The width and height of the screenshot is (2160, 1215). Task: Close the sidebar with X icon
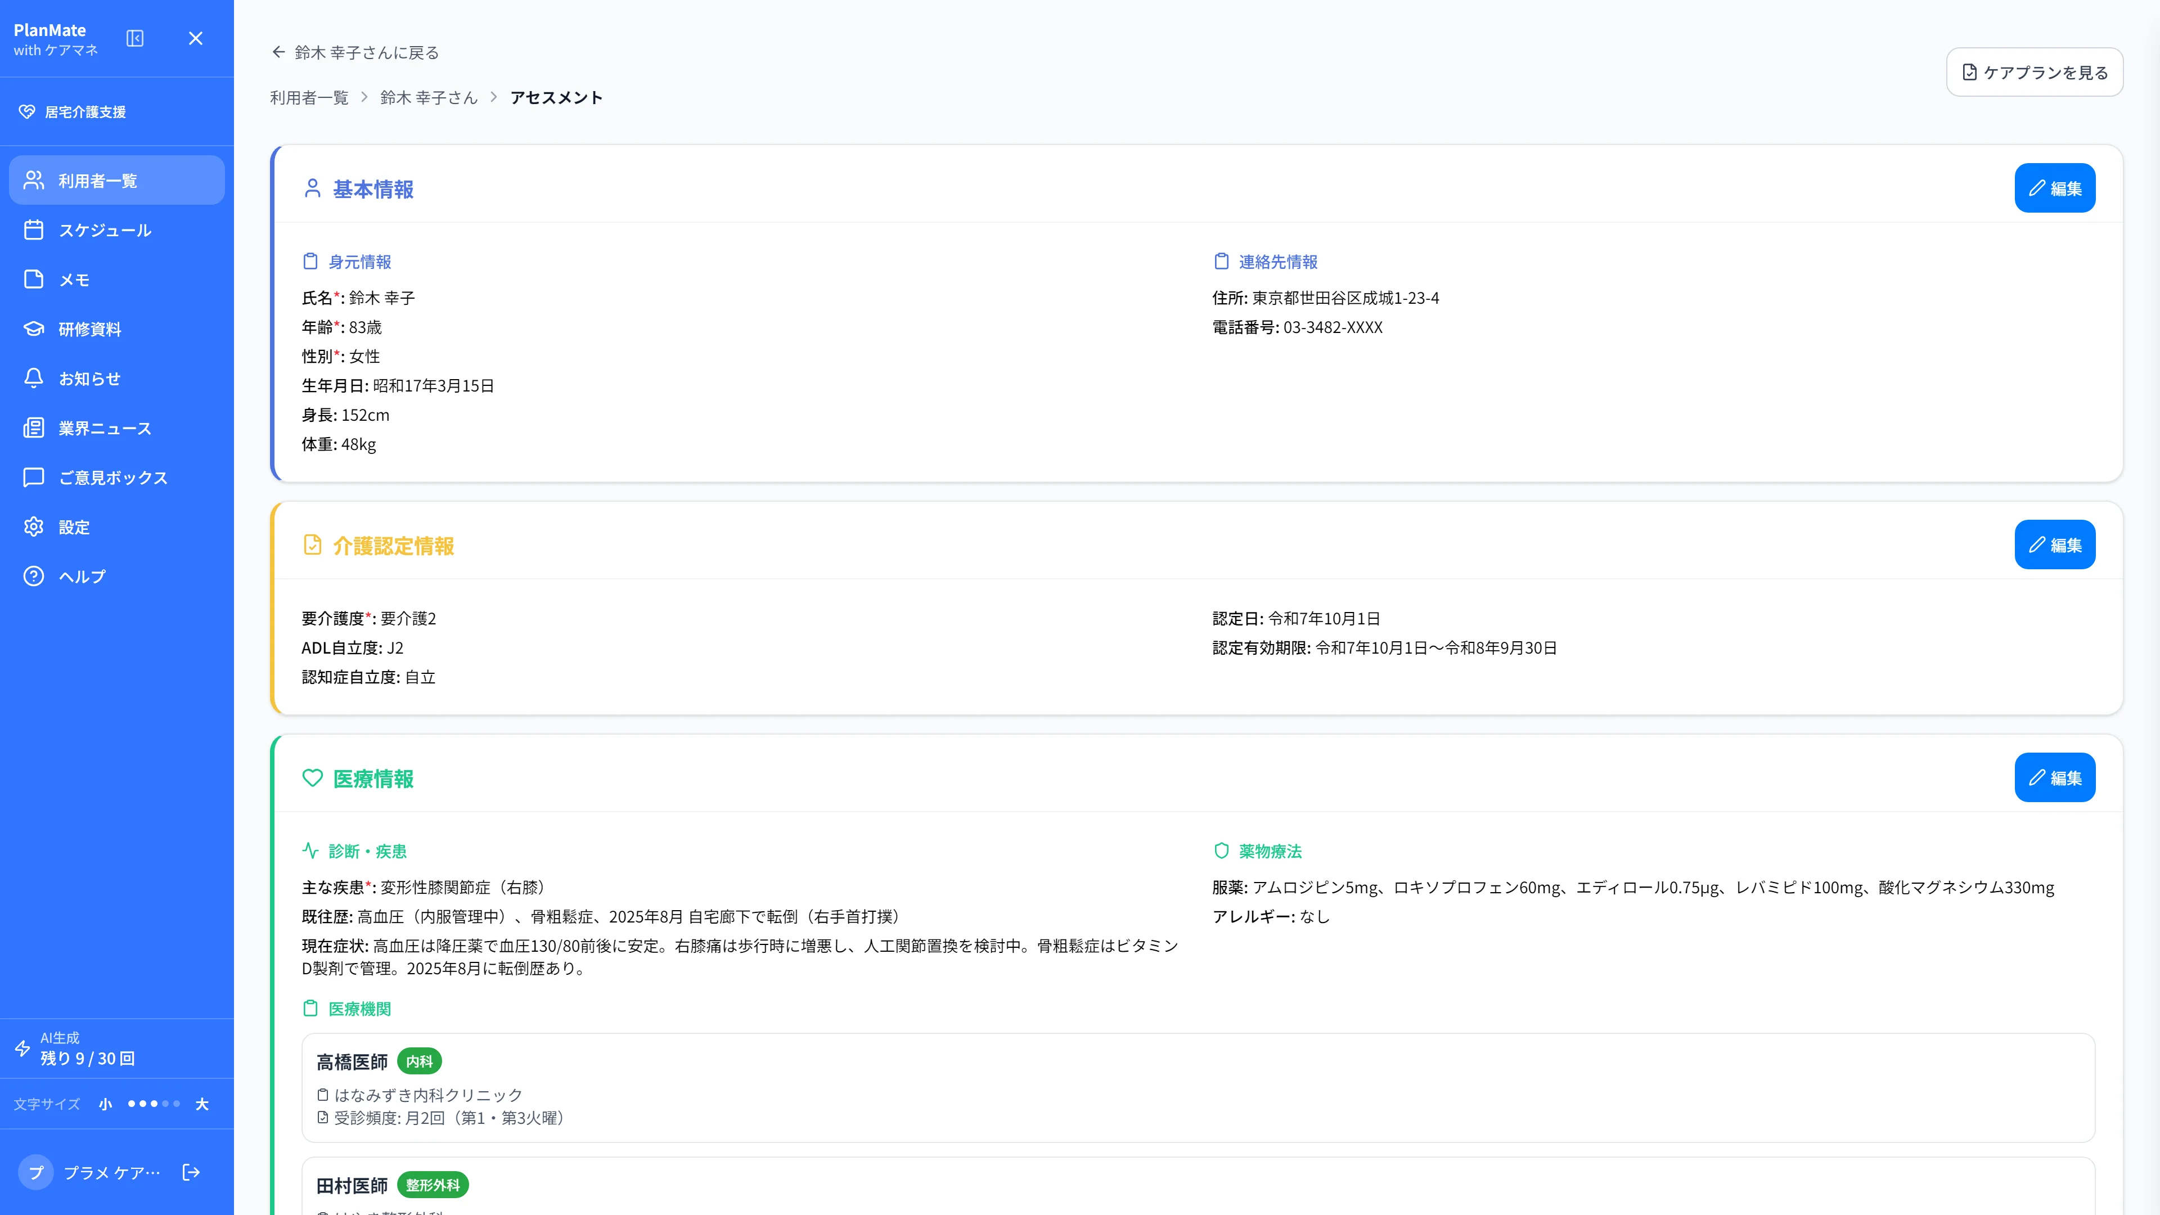(x=195, y=39)
